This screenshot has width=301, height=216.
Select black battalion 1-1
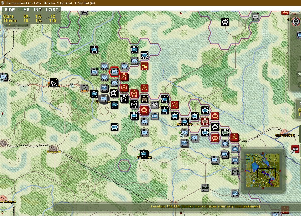click(165, 99)
